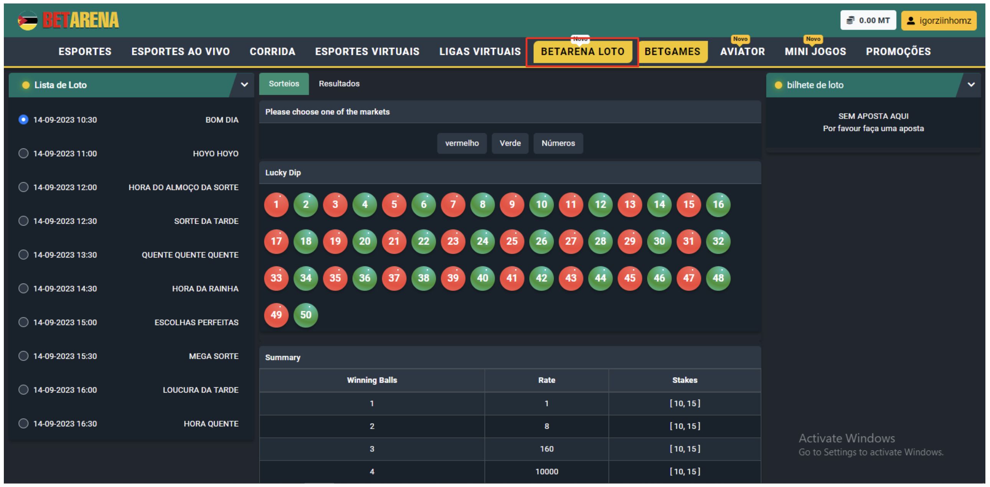Choose the Números market

click(x=558, y=144)
